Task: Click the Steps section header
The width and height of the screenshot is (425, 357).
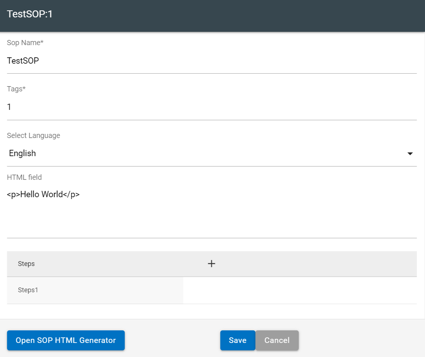Action: click(x=26, y=263)
